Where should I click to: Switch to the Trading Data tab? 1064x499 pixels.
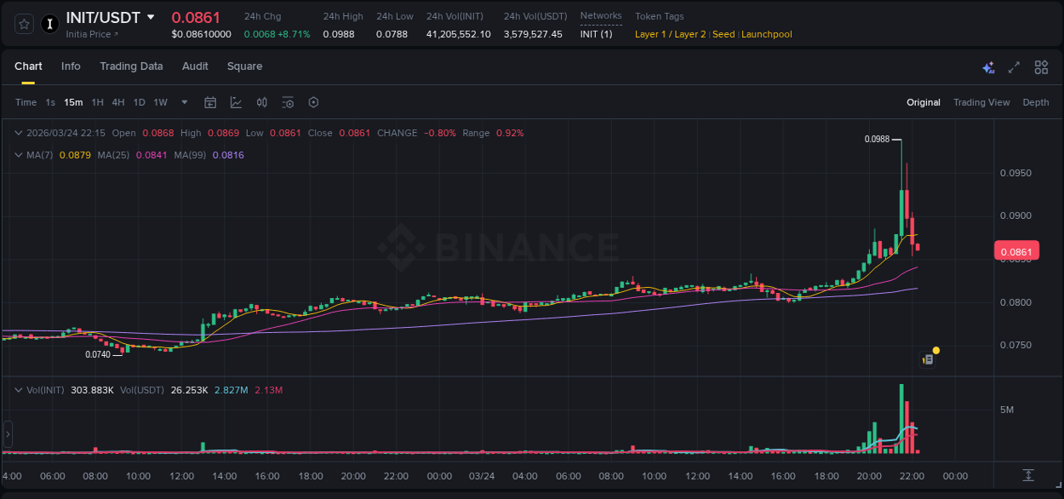pos(131,66)
